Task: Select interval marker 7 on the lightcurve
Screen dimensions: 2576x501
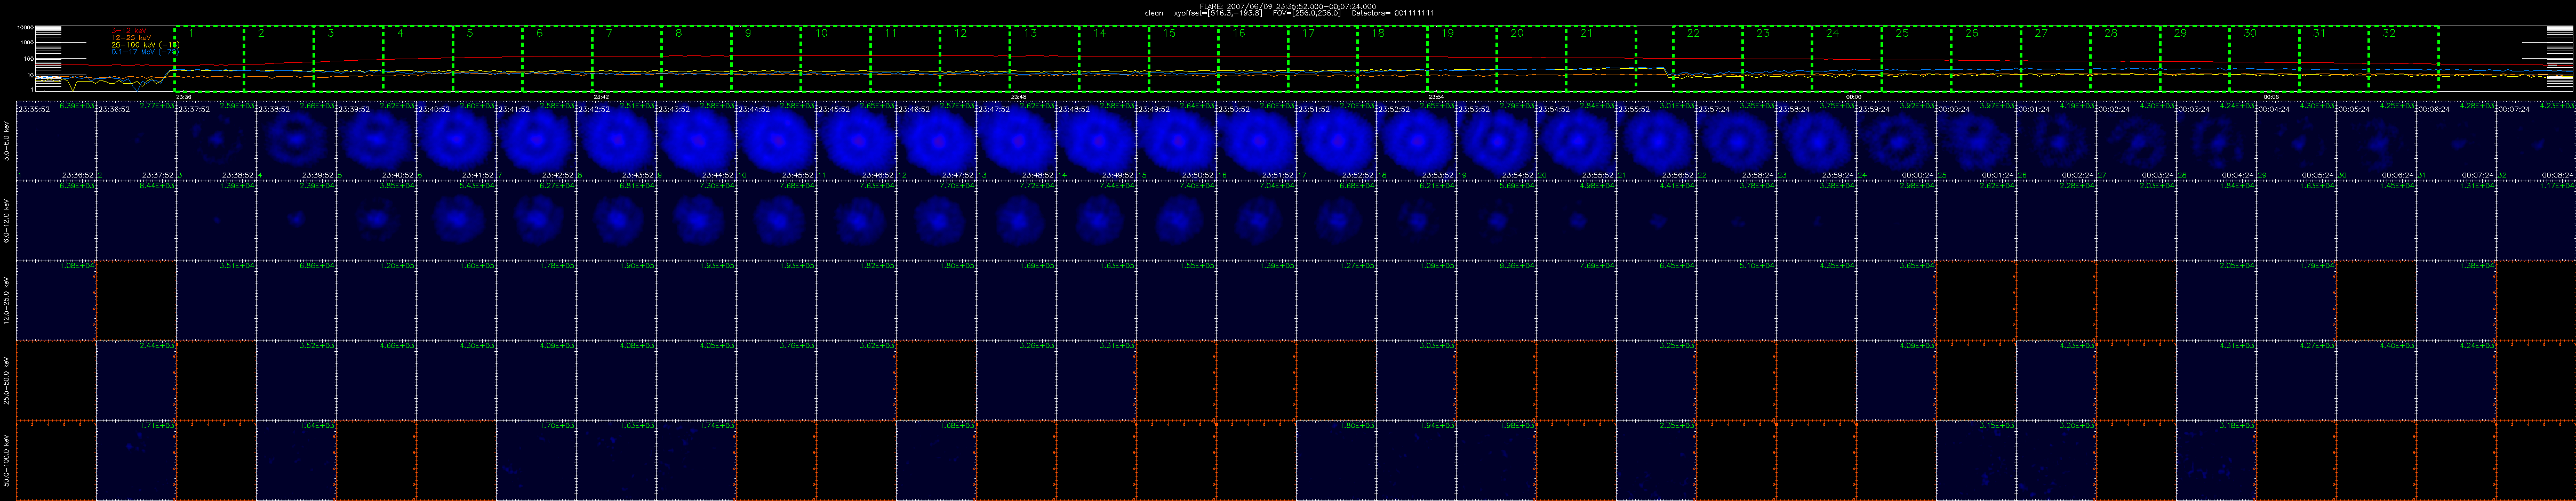Action: (x=609, y=33)
